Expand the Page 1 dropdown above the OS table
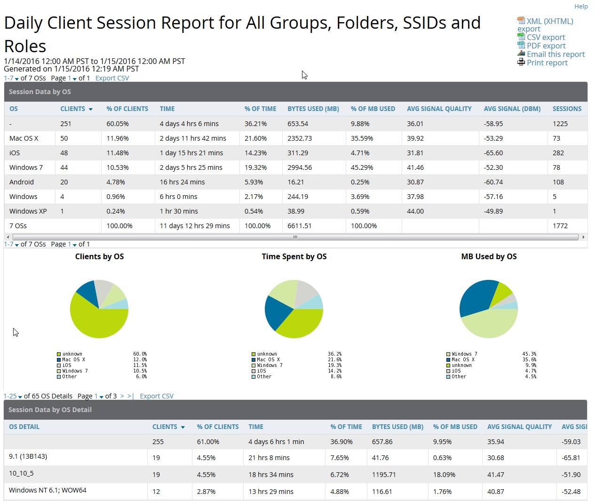 pos(72,78)
